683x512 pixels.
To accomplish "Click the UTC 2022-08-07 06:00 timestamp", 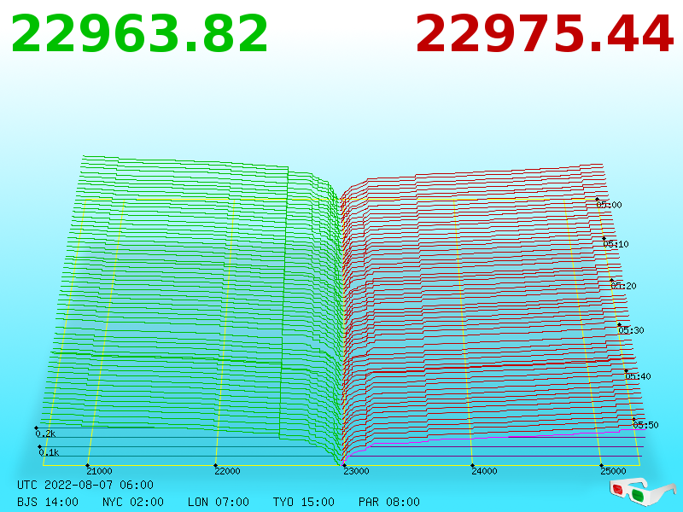I will coord(85,485).
